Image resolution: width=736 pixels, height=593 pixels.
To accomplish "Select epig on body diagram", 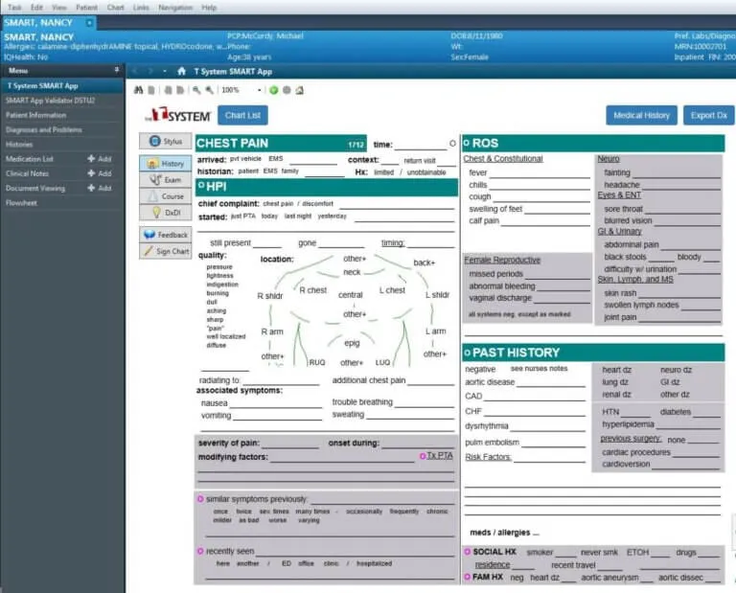I will [352, 343].
